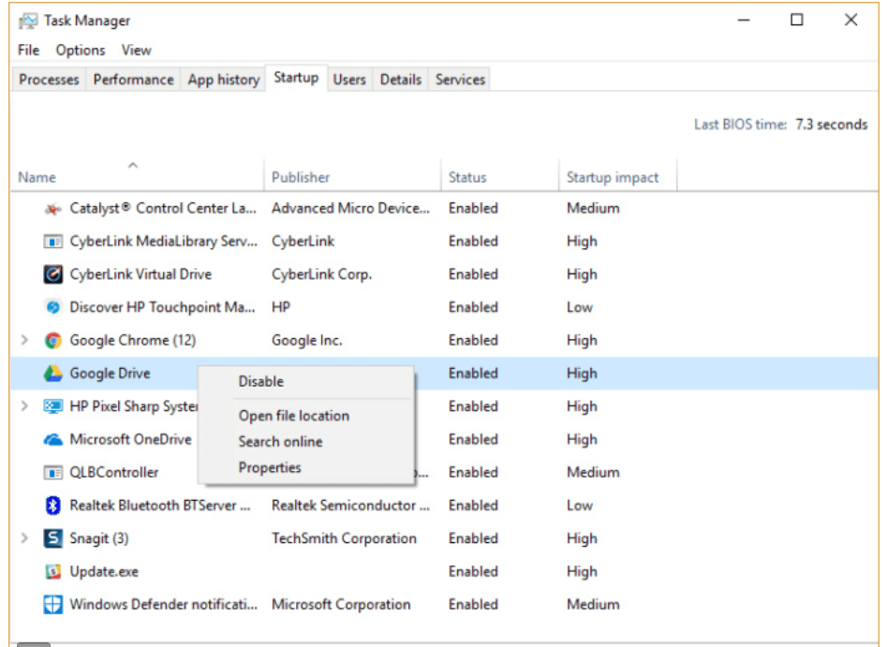The width and height of the screenshot is (887, 647).
Task: Select the Catalyst Control Center row name
Action: (163, 209)
